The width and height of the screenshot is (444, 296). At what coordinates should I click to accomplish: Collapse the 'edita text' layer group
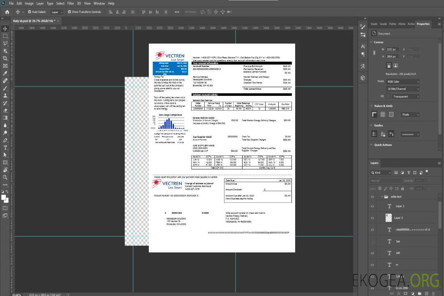(x=382, y=197)
